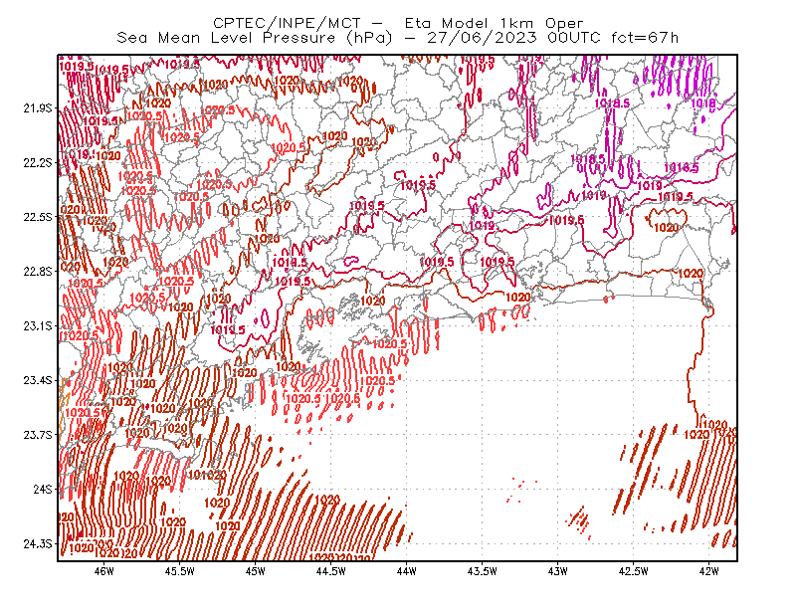Click the "24.3S" latitude axis label
Screen dimensions: 796x615
37,543
